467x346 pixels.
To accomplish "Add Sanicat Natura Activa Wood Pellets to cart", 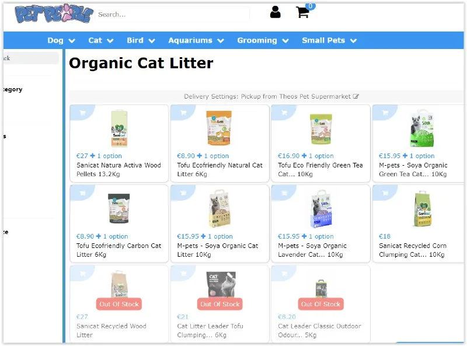I will 82,113.
